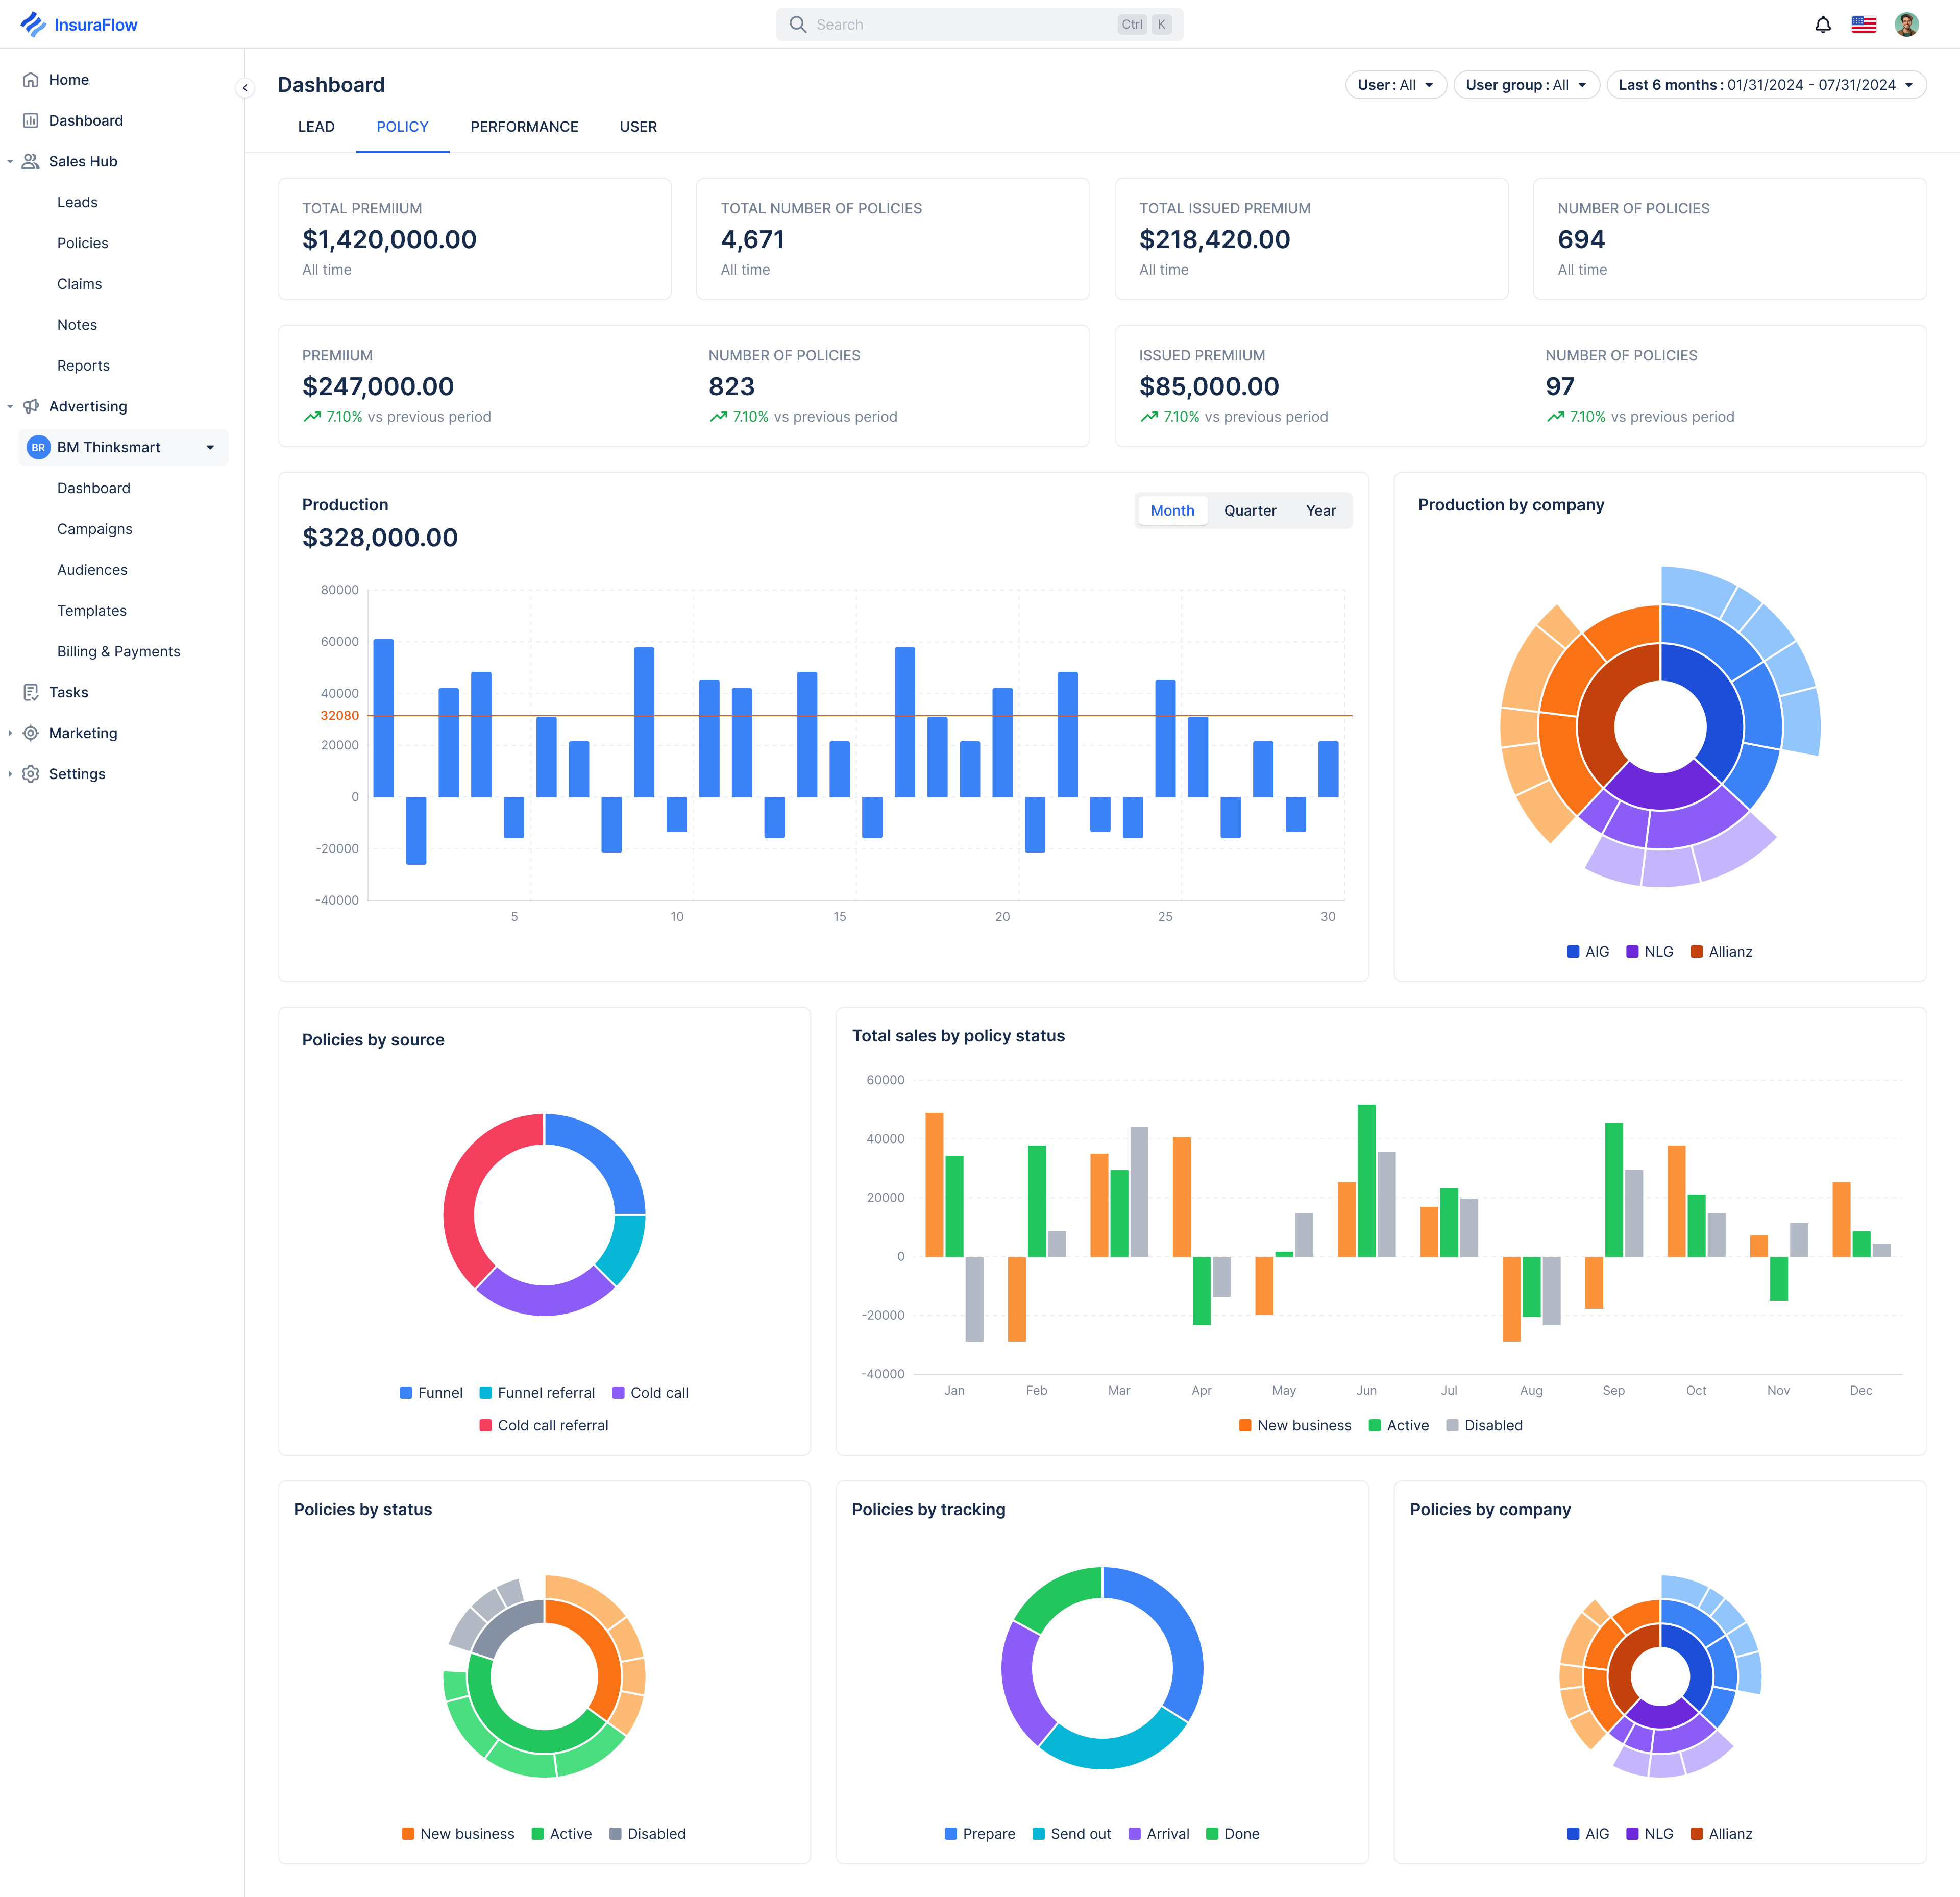Click the Tasks checklist icon

click(31, 692)
